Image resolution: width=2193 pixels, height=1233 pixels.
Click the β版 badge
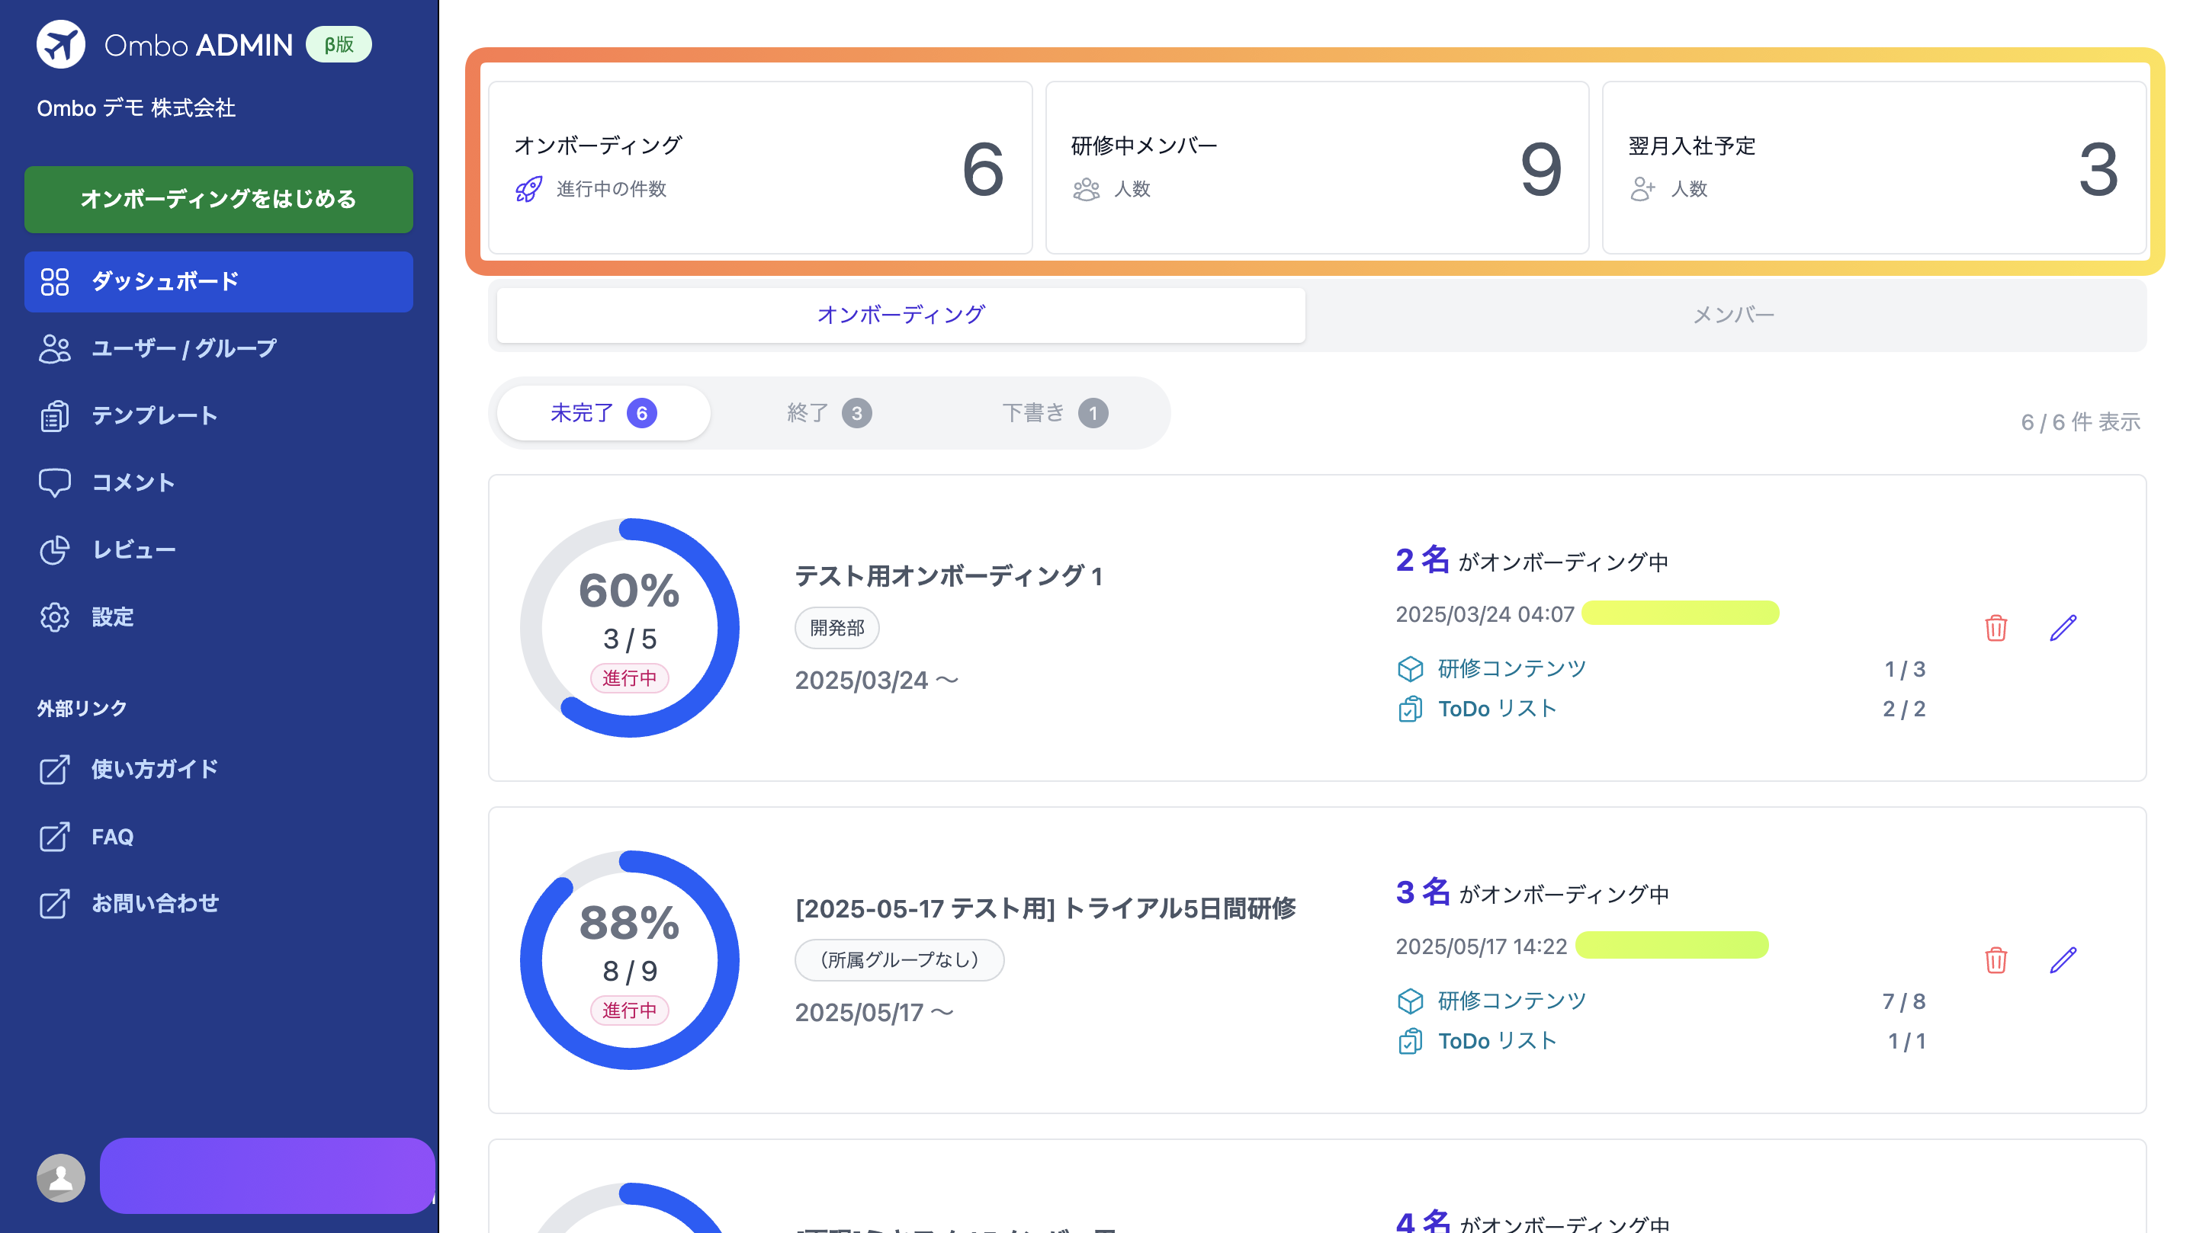[x=339, y=44]
